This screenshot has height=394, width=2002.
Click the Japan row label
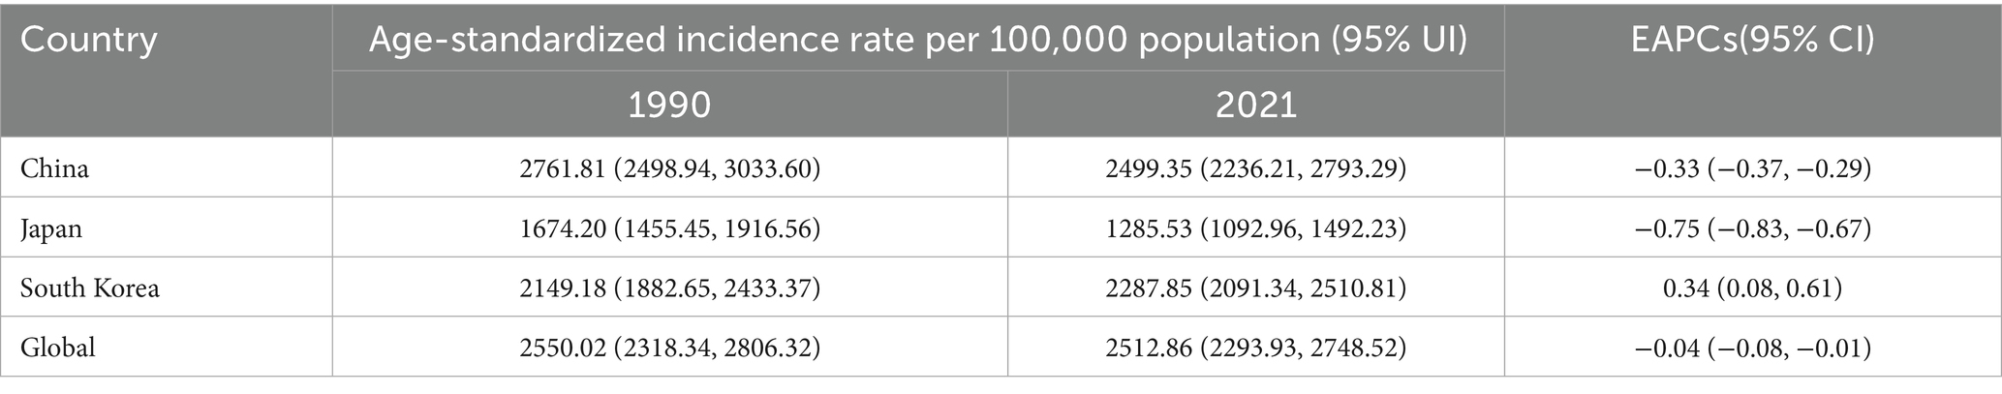pos(51,228)
